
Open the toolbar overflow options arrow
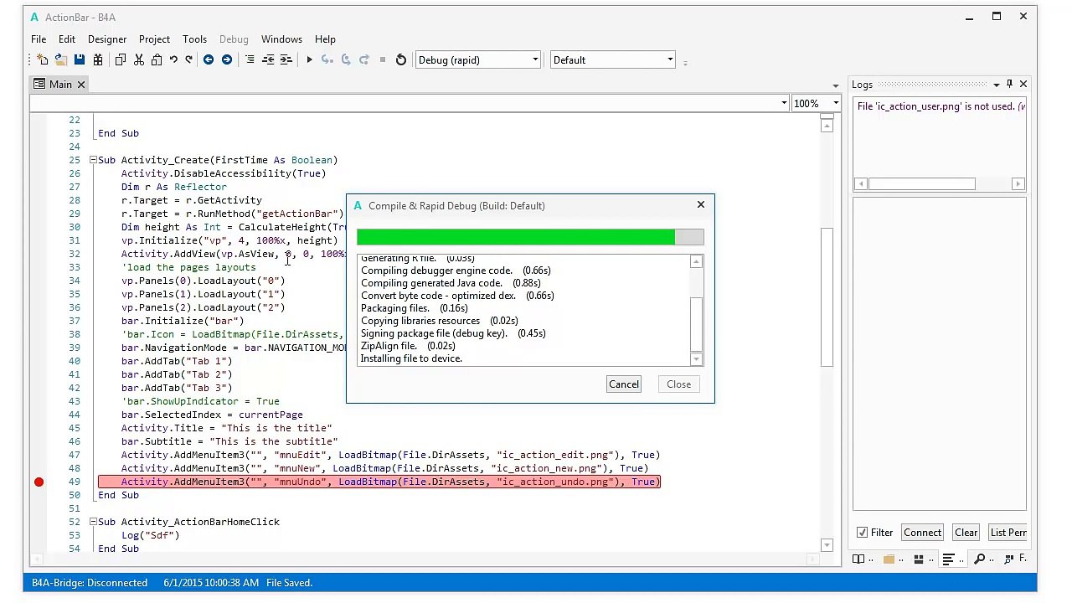685,62
